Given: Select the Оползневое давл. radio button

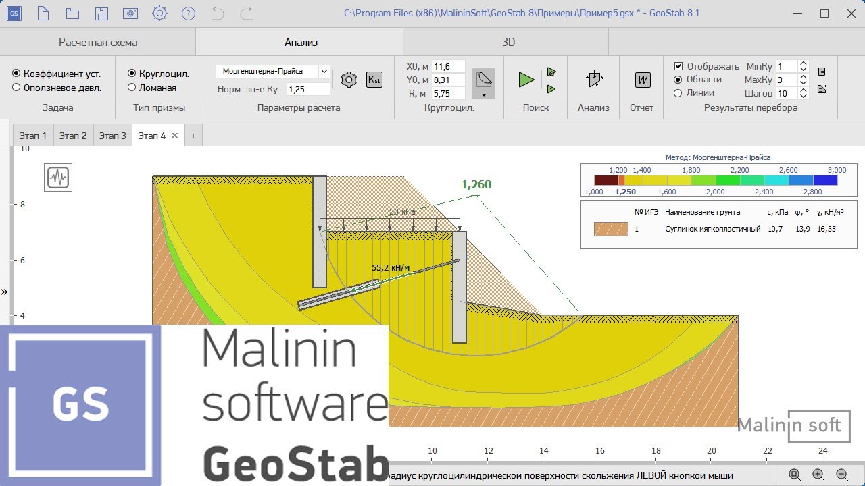Looking at the screenshot, I should [16, 87].
